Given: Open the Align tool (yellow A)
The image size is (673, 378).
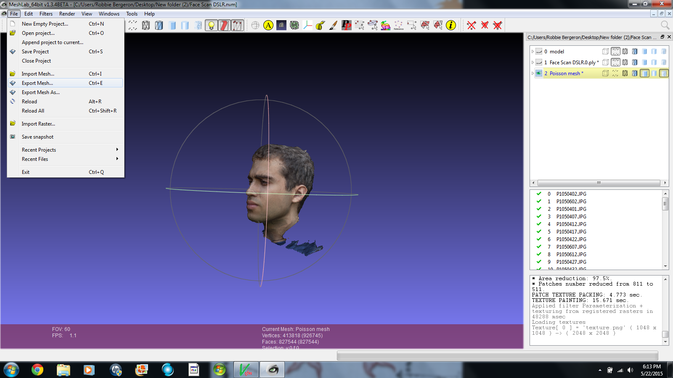Looking at the screenshot, I should (268, 26).
